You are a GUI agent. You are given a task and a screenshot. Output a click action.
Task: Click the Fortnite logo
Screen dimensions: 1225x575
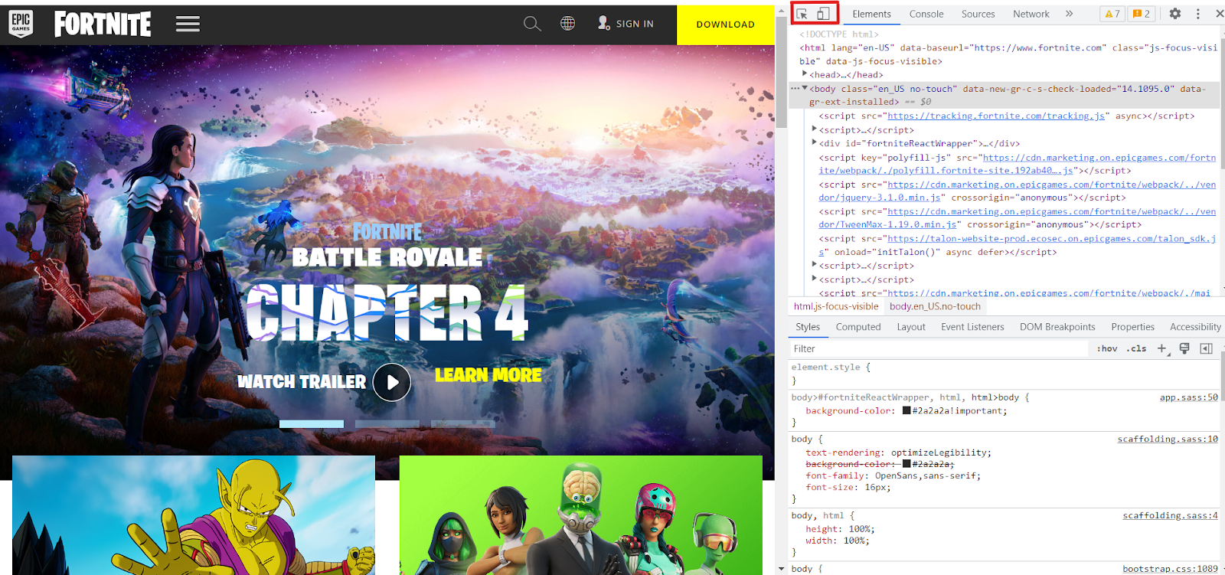click(103, 24)
